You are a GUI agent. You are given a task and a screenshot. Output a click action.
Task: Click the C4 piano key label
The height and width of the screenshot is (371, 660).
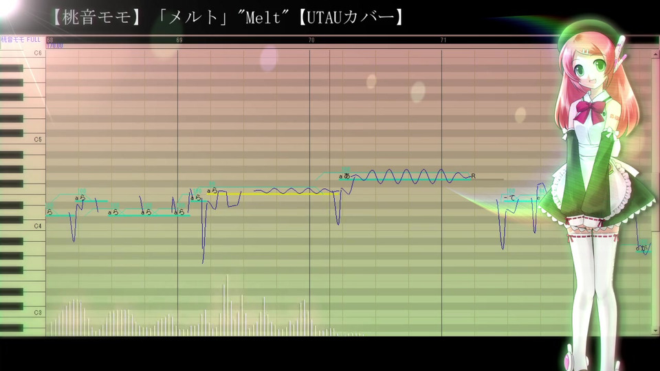pyautogui.click(x=38, y=226)
